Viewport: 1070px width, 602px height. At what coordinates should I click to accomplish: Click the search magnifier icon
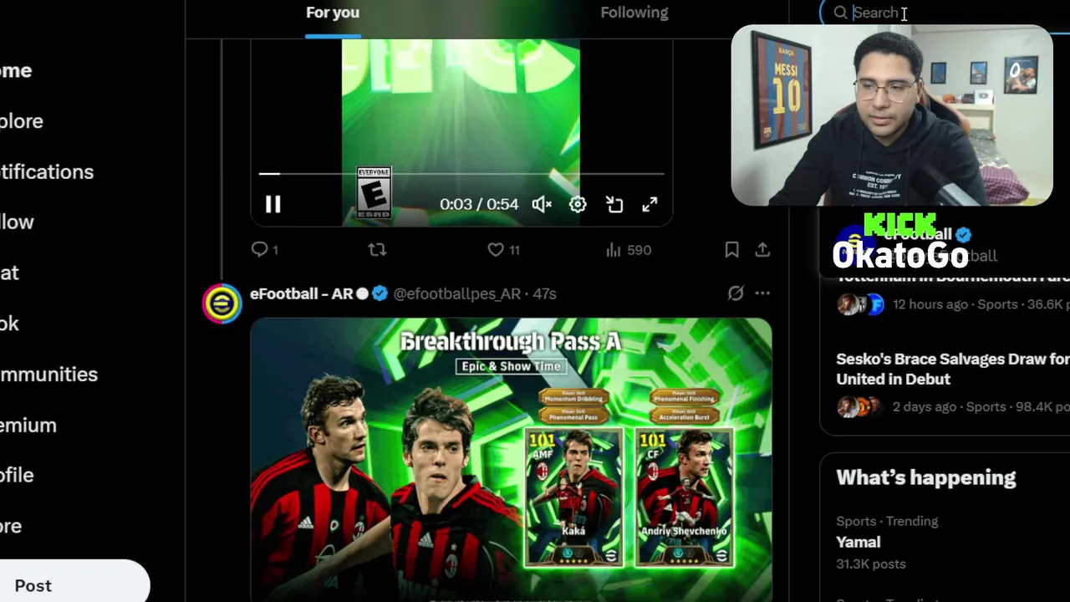click(840, 13)
